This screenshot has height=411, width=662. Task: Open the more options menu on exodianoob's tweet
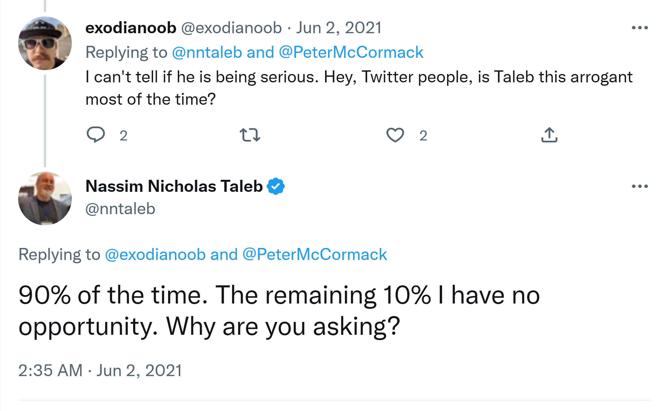[x=640, y=28]
